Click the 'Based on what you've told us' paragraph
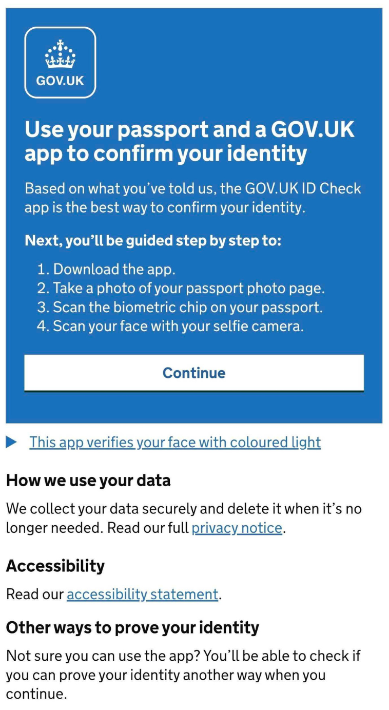389x710 pixels. click(x=192, y=198)
